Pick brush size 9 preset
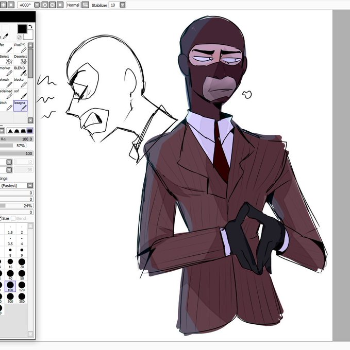Screen dimensions: 350x350 click(x=22, y=252)
